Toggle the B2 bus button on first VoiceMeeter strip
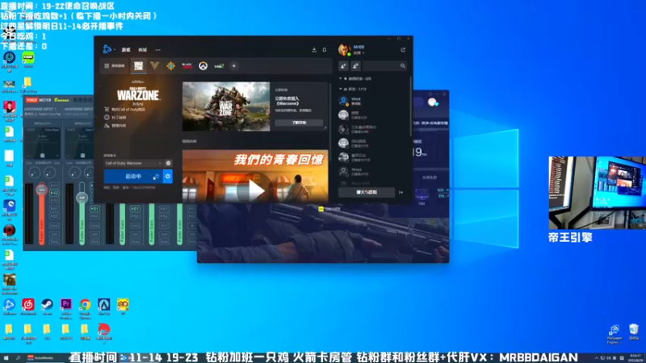Viewport: 646px width, 363px height. (54, 216)
